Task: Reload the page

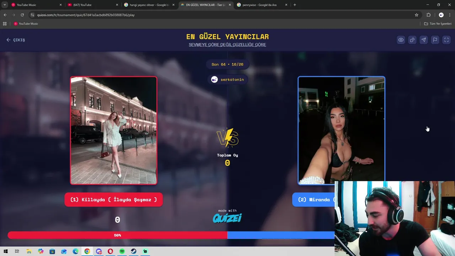Action: pyautogui.click(x=22, y=15)
